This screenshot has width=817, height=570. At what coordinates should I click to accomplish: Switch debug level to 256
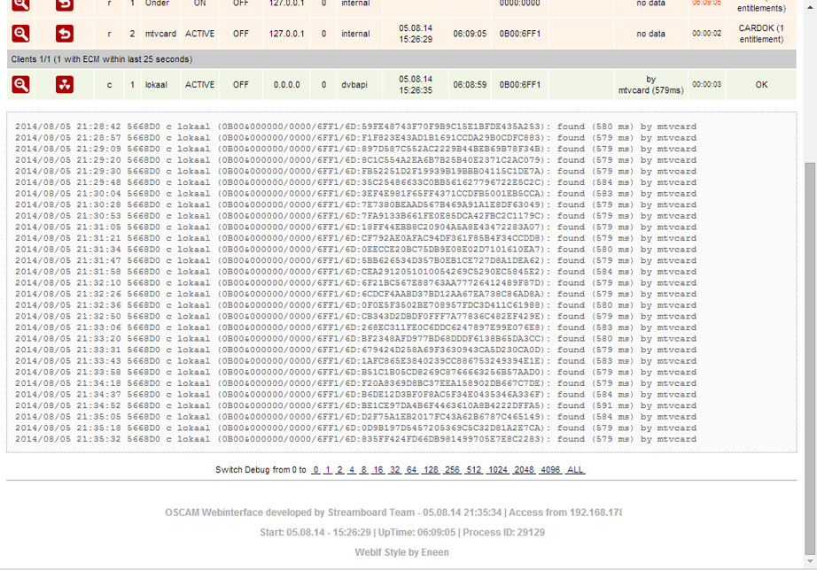point(452,469)
